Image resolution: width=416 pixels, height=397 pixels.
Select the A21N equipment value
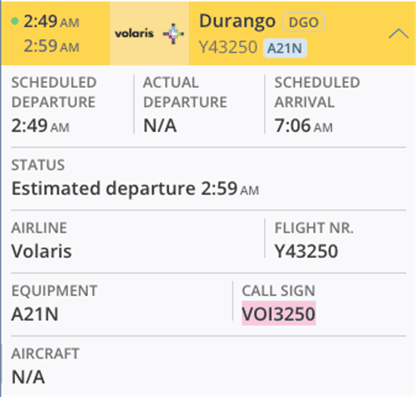tap(34, 314)
